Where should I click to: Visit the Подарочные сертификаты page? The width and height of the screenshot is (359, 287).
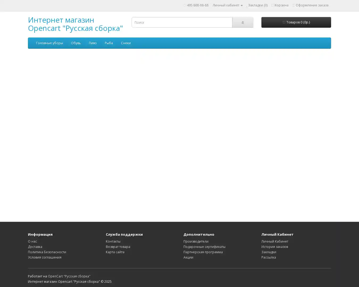(204, 247)
